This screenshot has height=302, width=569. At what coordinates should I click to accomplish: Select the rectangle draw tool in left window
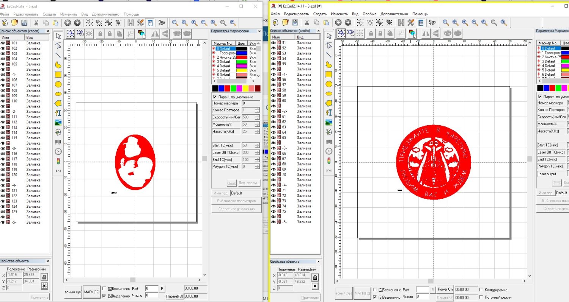point(58,75)
